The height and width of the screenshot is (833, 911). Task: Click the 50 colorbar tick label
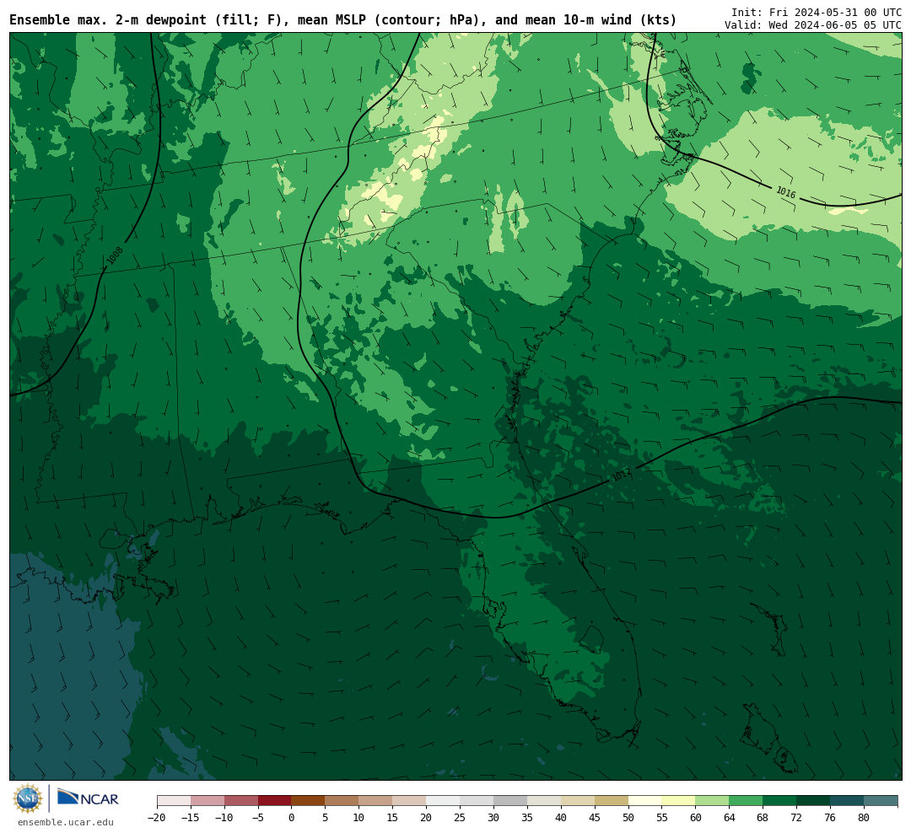pos(628,818)
